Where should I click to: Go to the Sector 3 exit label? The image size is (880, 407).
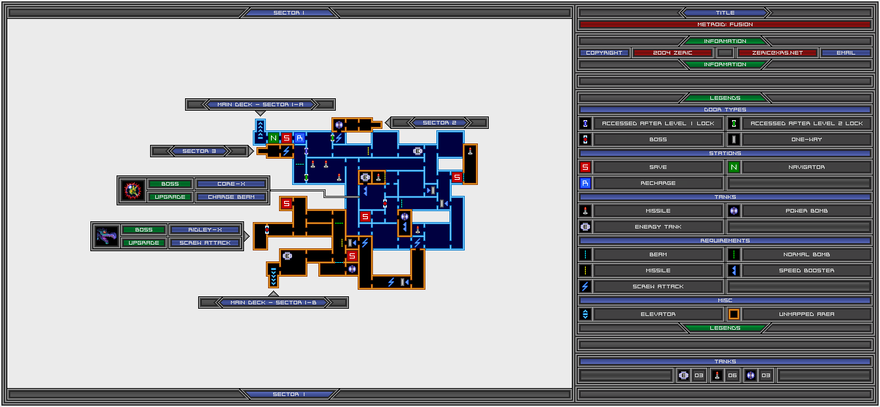click(199, 151)
